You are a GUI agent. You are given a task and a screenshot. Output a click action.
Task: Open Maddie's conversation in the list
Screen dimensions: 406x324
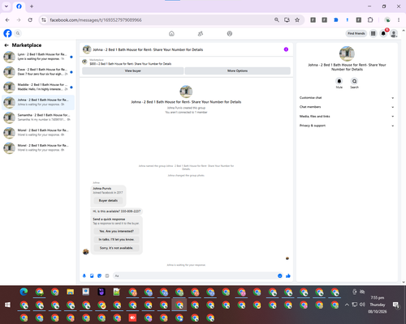pyautogui.click(x=38, y=87)
